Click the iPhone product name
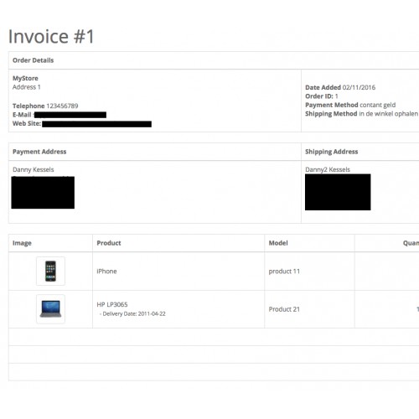The width and height of the screenshot is (419, 419). [x=106, y=272]
